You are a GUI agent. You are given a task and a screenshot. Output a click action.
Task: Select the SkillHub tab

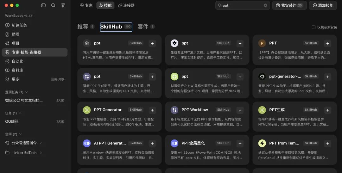click(116, 27)
